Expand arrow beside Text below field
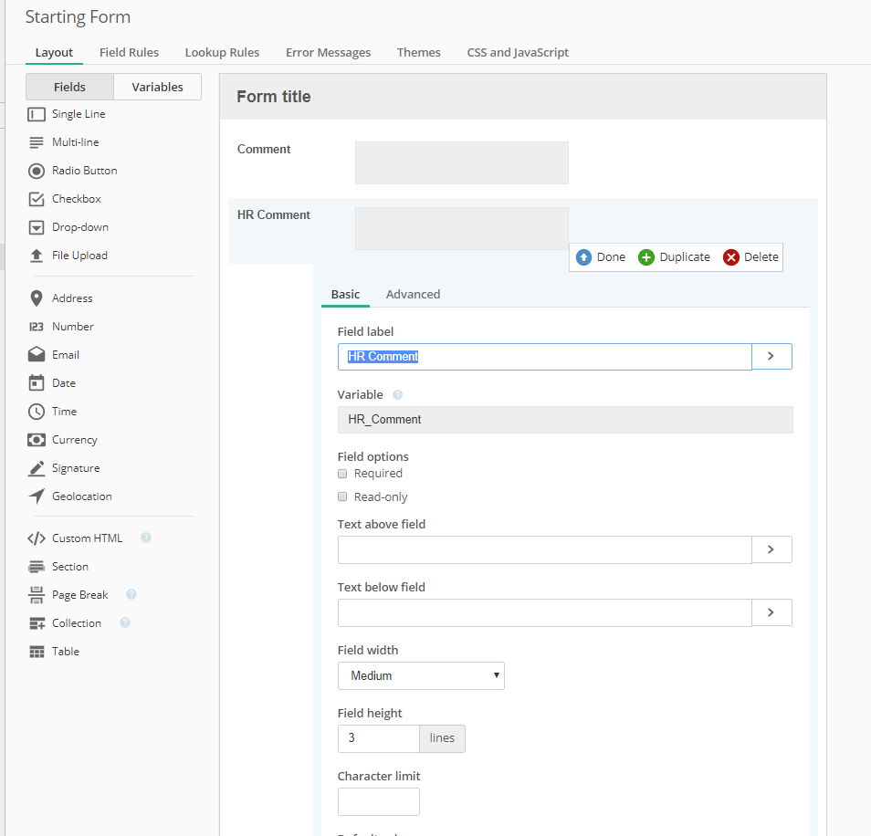 coord(771,612)
